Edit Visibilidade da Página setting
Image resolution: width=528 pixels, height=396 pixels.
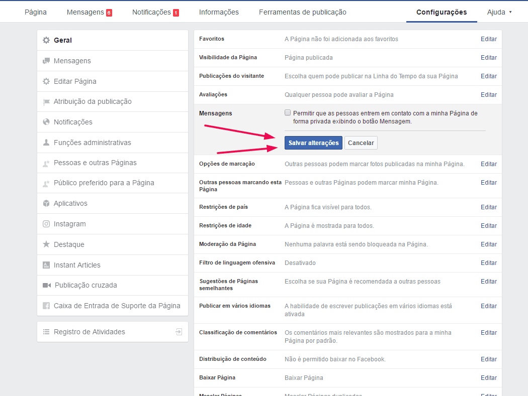[489, 58]
